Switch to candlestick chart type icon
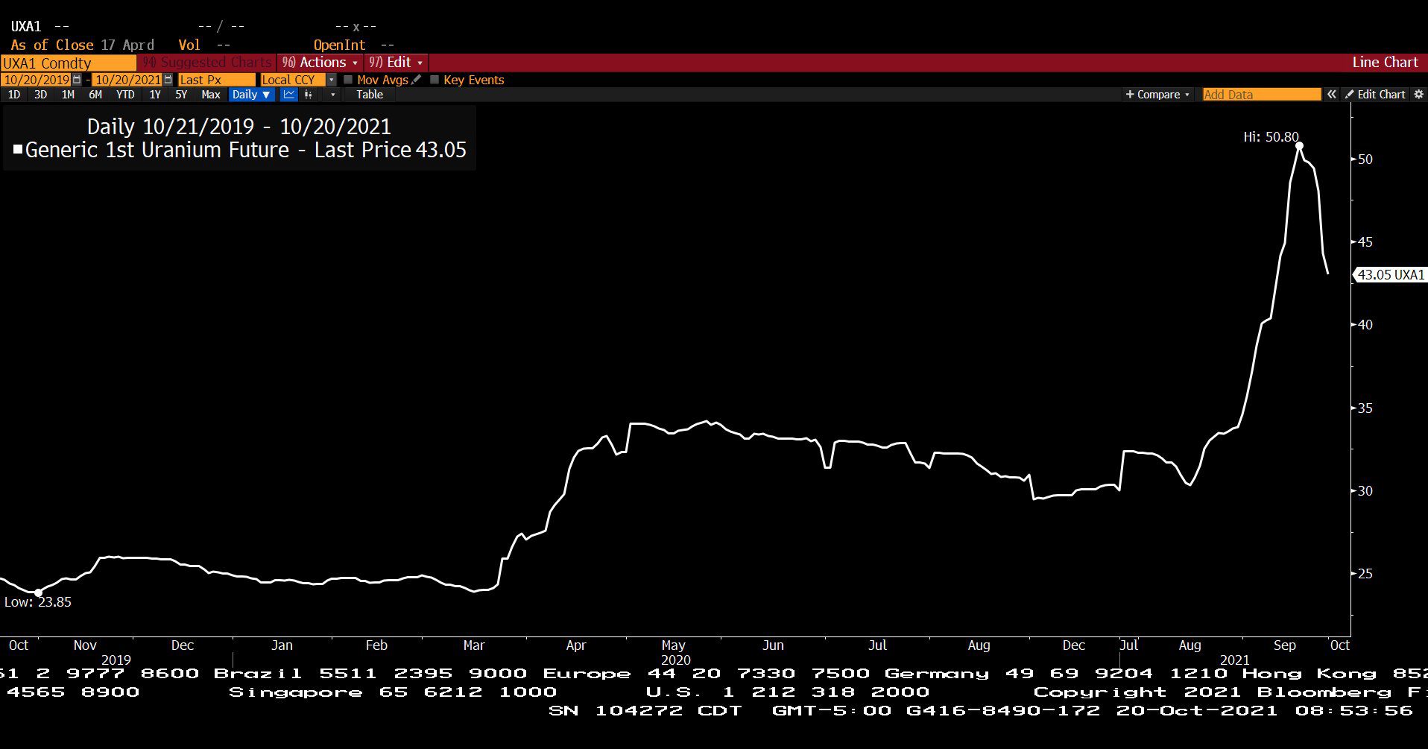1428x749 pixels. (308, 95)
